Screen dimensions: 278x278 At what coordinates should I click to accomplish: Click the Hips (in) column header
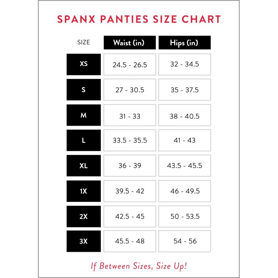(185, 43)
